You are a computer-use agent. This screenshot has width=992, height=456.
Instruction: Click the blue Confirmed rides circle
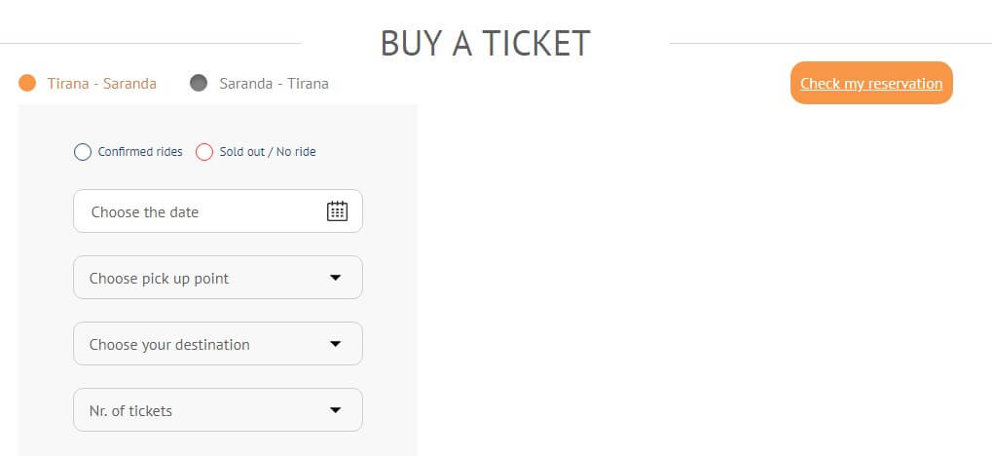[x=83, y=152]
